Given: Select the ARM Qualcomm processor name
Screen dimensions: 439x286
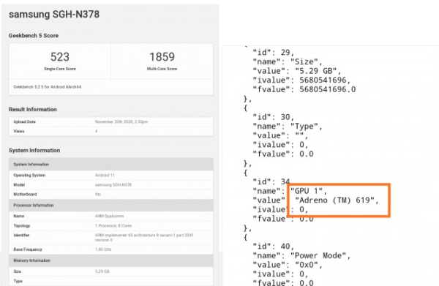Looking at the screenshot, I should 109,216.
